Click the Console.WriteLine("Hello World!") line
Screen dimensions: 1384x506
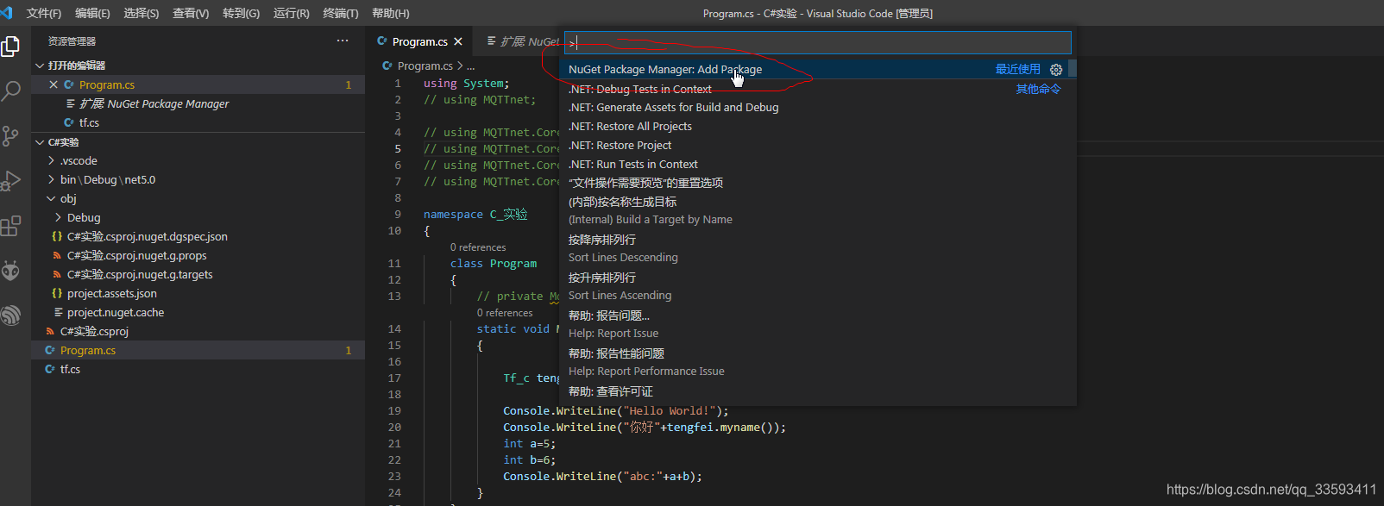pos(616,411)
